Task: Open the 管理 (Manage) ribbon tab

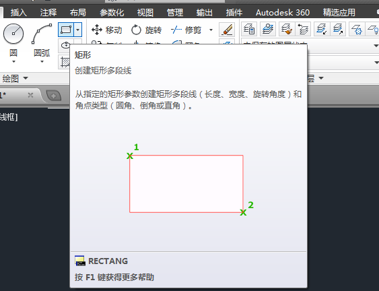Action: point(175,12)
